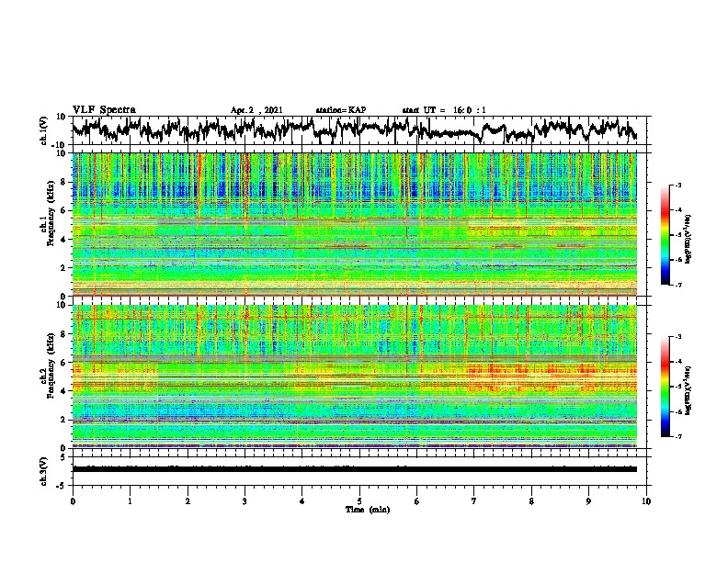This screenshot has height=562, width=728.
Task: Click the "-3" label of ch.2 color bar
Action: point(677,337)
